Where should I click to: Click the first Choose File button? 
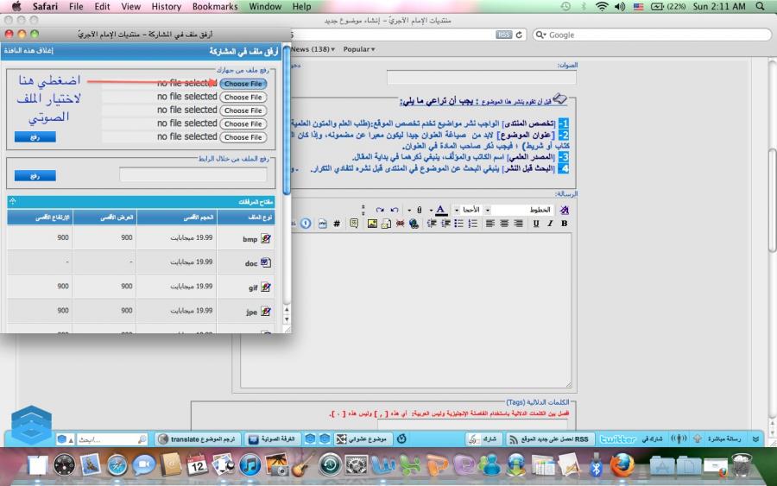point(243,84)
